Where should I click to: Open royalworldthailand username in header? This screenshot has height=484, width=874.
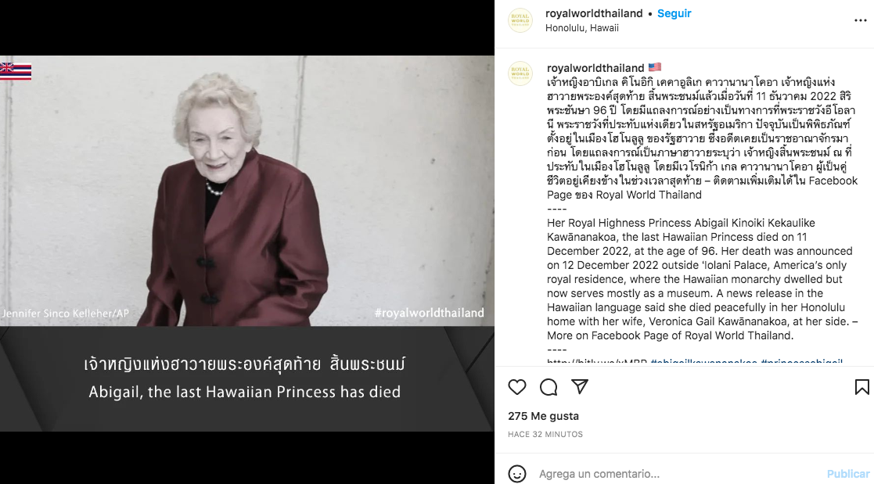pos(594,13)
